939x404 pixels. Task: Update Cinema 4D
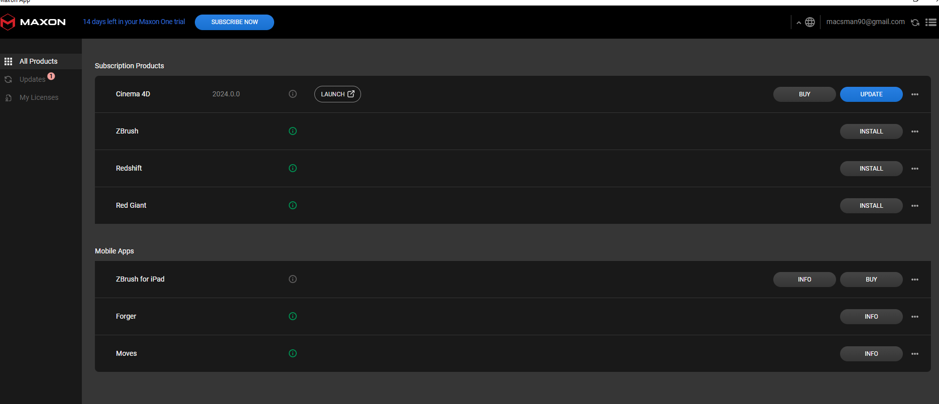[871, 94]
